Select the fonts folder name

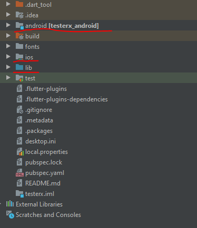click(x=32, y=47)
